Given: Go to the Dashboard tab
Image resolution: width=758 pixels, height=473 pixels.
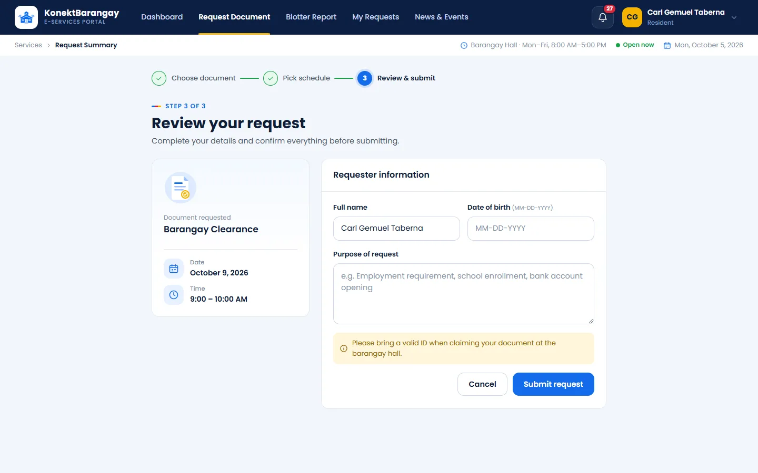Looking at the screenshot, I should 162,17.
